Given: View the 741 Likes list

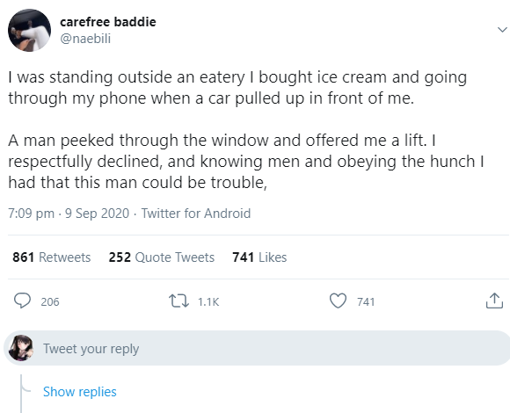Looking at the screenshot, I should (x=259, y=257).
